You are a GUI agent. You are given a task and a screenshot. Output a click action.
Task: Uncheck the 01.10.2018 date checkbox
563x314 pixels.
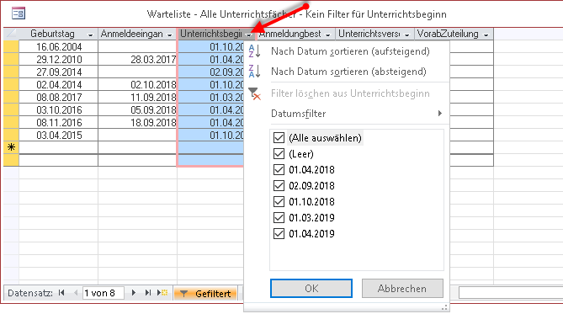pos(279,201)
